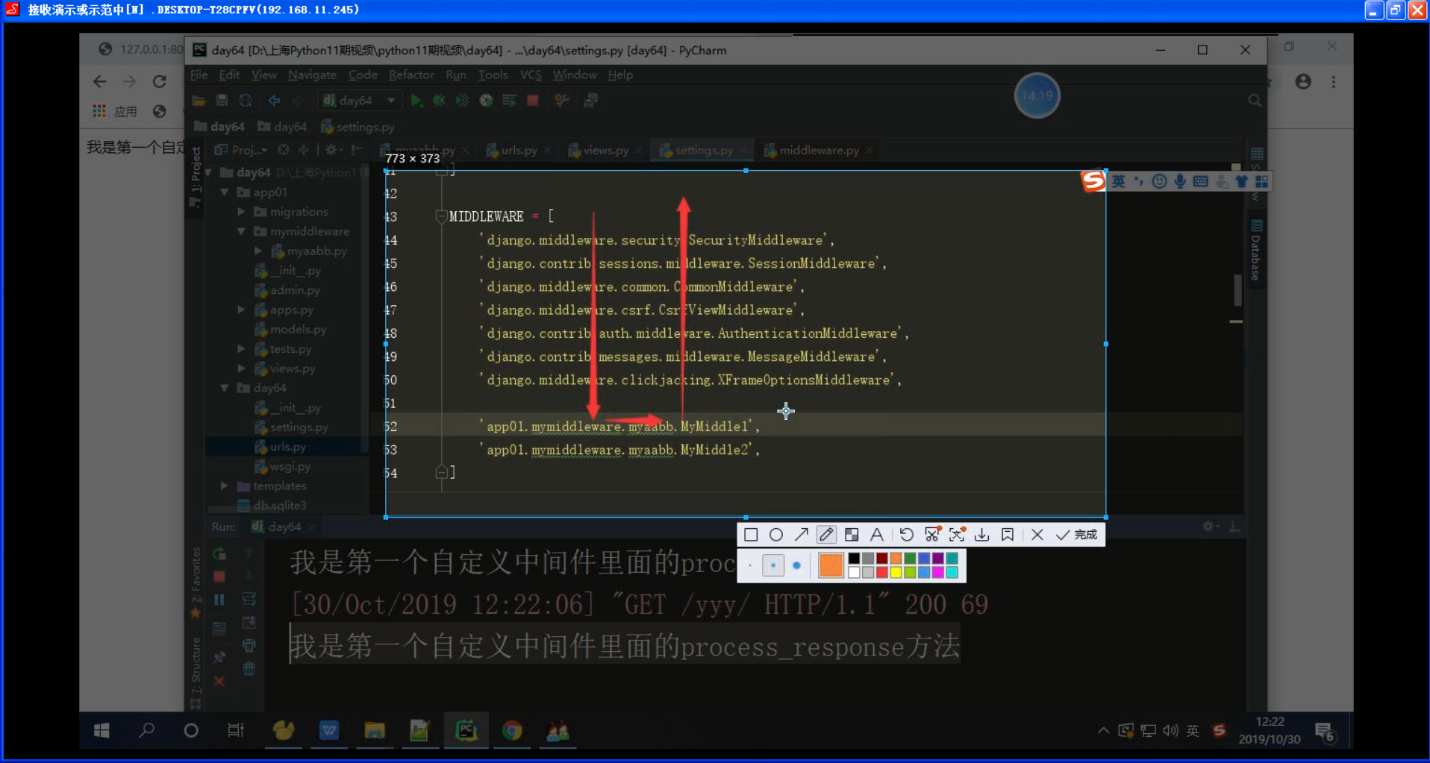Image resolution: width=1430 pixels, height=763 pixels.
Task: Pick the mosaic blur tool
Action: pos(852,535)
